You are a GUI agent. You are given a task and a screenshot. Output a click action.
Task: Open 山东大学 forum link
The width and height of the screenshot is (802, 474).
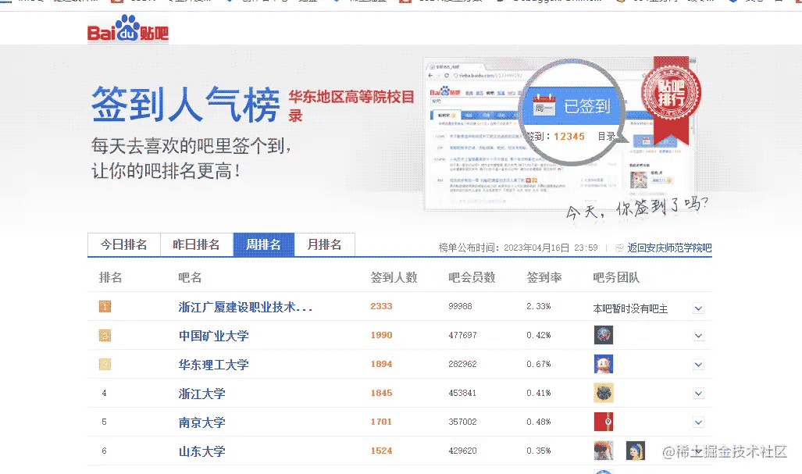click(201, 451)
